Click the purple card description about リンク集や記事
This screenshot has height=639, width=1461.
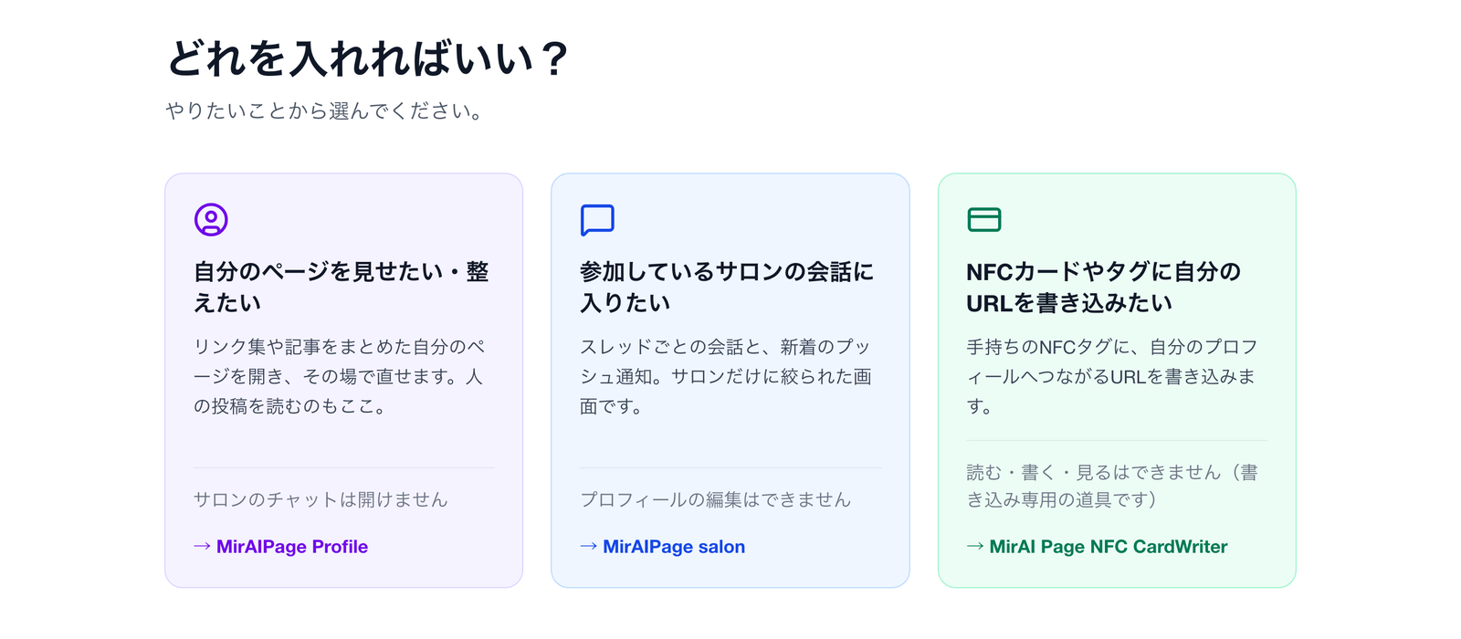coord(340,376)
